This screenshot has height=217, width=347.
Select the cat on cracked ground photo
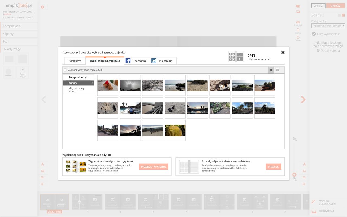[x=220, y=85]
